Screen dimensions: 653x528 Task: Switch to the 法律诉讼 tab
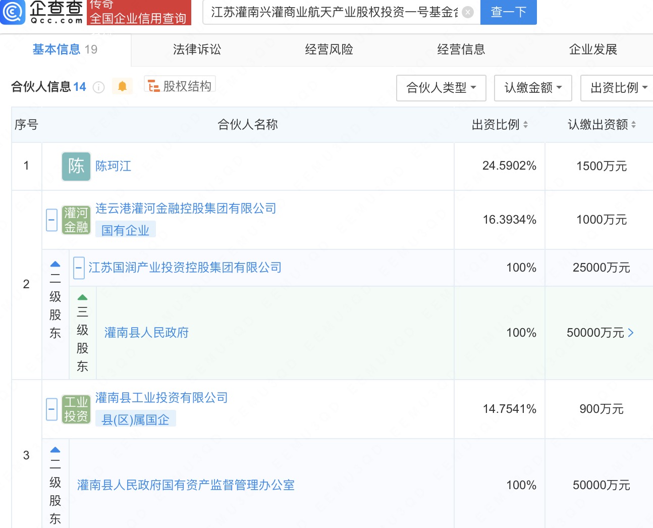[x=197, y=49]
